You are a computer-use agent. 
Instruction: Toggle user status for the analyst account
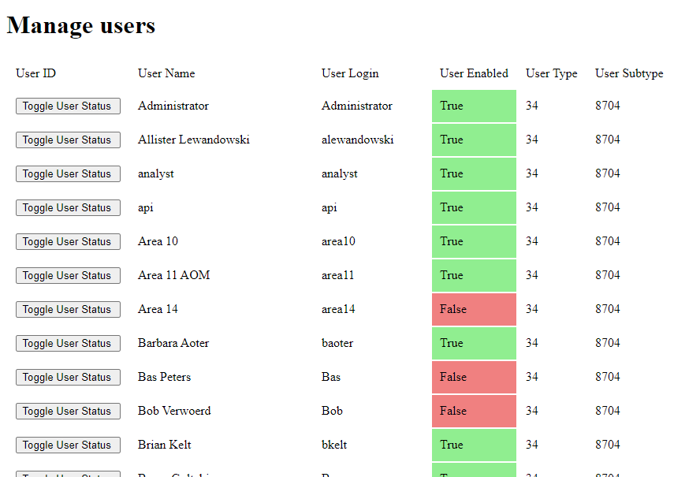tap(68, 173)
